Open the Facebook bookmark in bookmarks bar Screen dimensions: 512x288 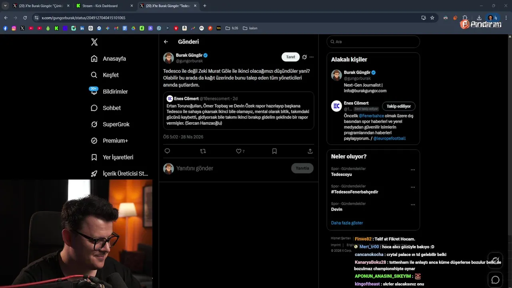5,28
